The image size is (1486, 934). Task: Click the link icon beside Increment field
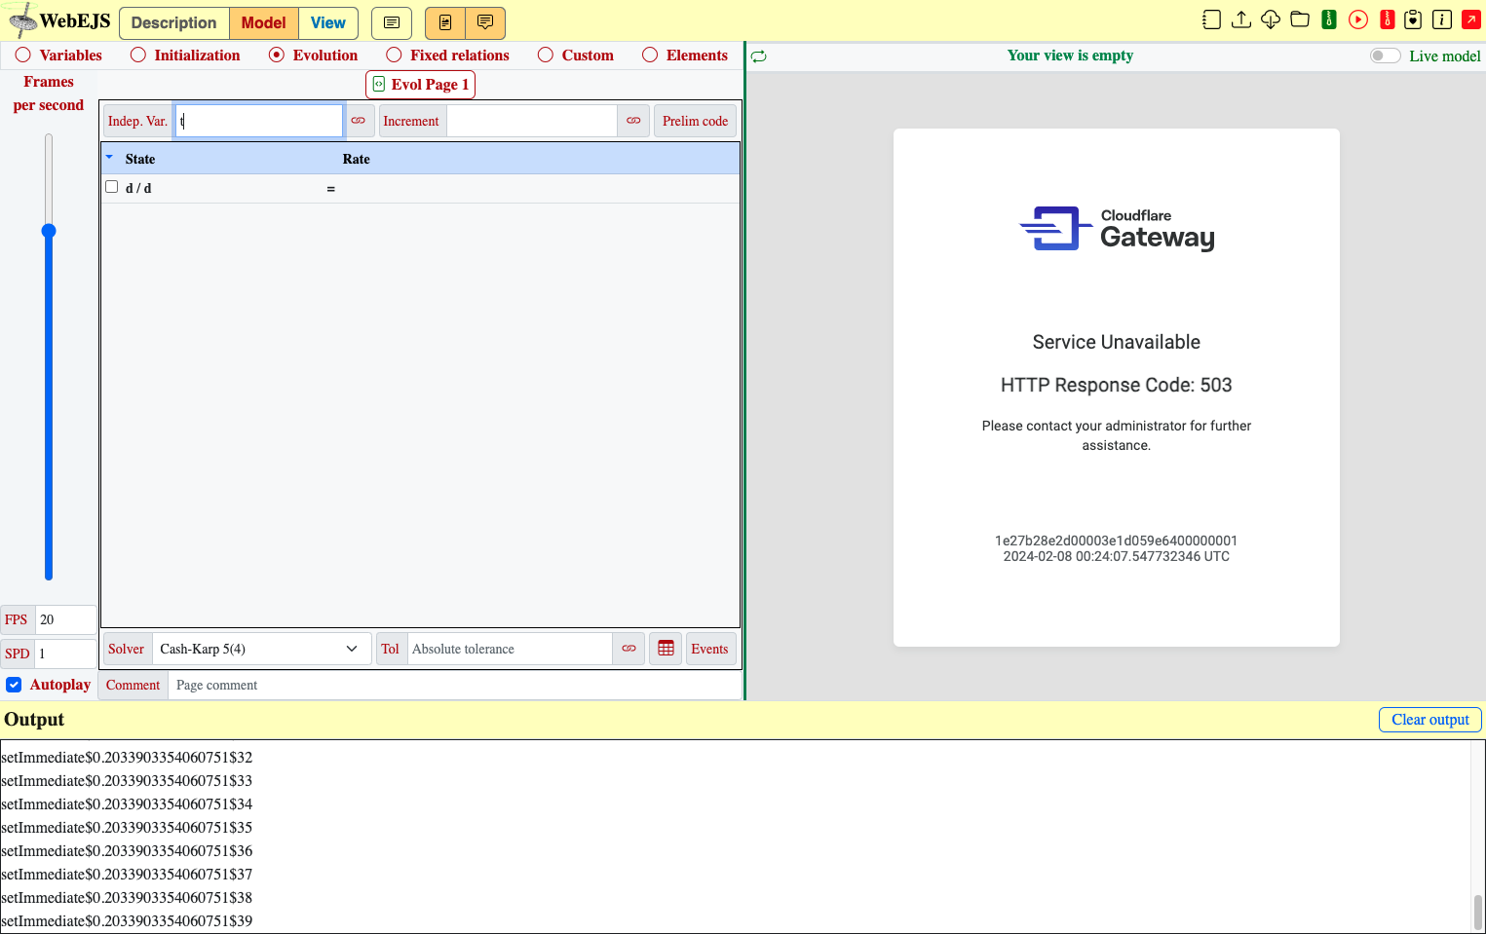tap(633, 121)
